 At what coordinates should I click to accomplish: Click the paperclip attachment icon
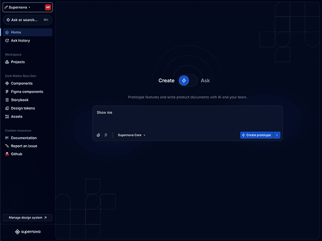tap(98, 135)
